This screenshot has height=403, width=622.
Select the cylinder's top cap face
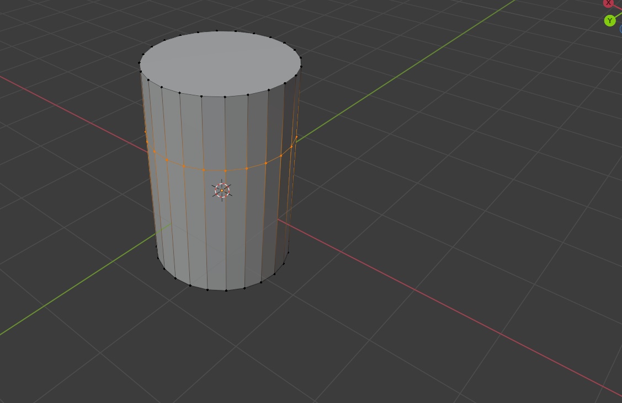coord(220,63)
